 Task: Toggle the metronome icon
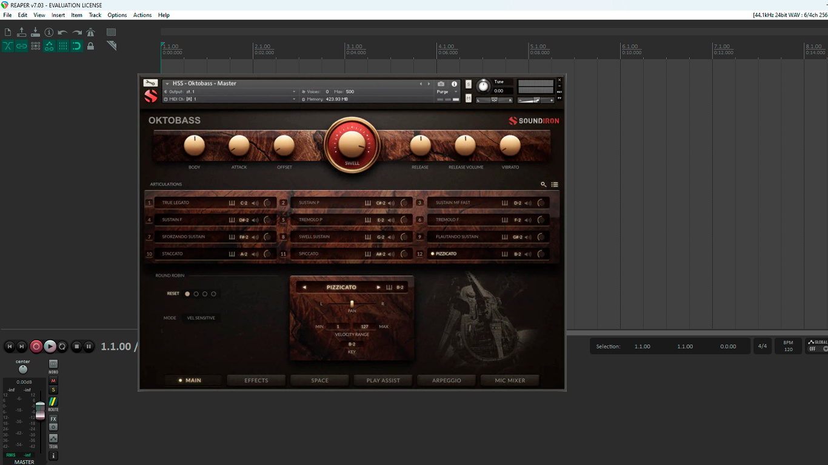click(90, 32)
